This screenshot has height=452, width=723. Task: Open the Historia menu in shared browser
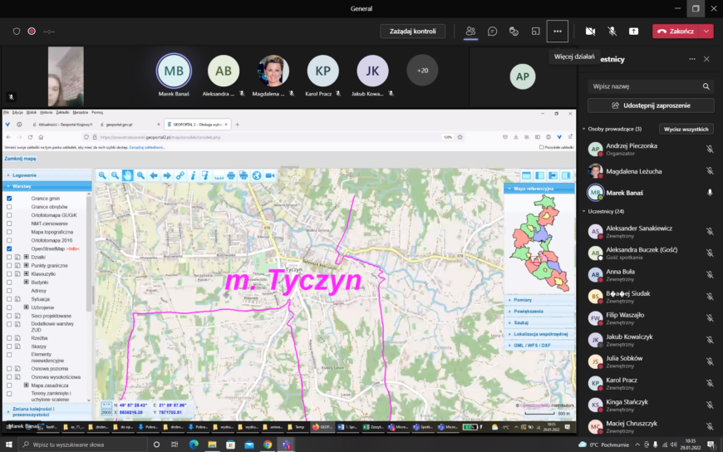point(46,112)
